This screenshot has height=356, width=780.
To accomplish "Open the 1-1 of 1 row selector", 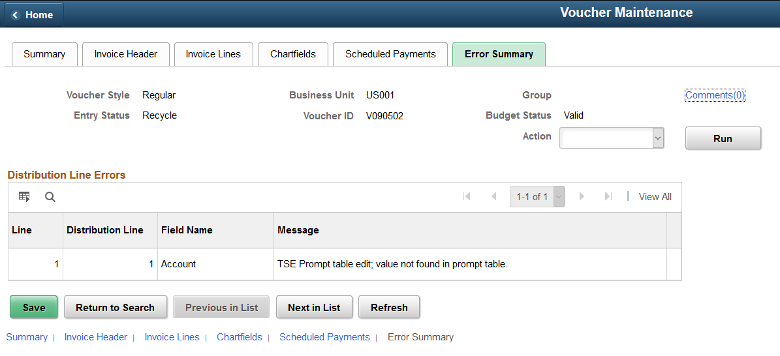I will [x=537, y=197].
